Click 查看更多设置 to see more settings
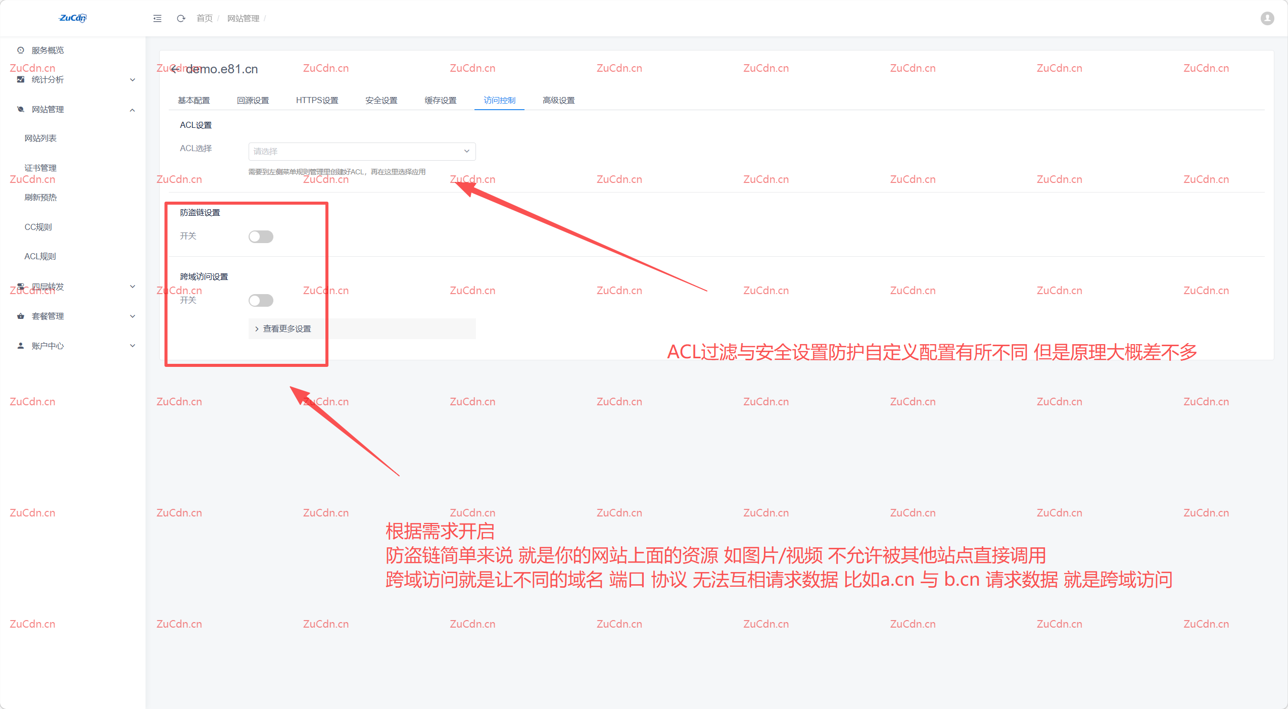The image size is (1288, 709). (x=286, y=328)
